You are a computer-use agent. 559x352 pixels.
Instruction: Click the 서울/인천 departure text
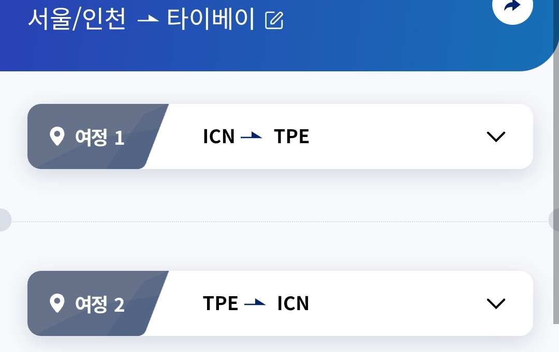[77, 20]
